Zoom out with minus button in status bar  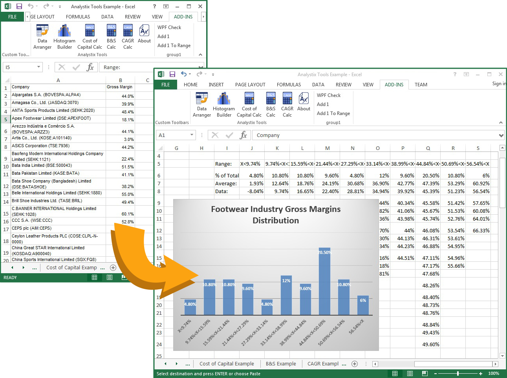point(436,374)
